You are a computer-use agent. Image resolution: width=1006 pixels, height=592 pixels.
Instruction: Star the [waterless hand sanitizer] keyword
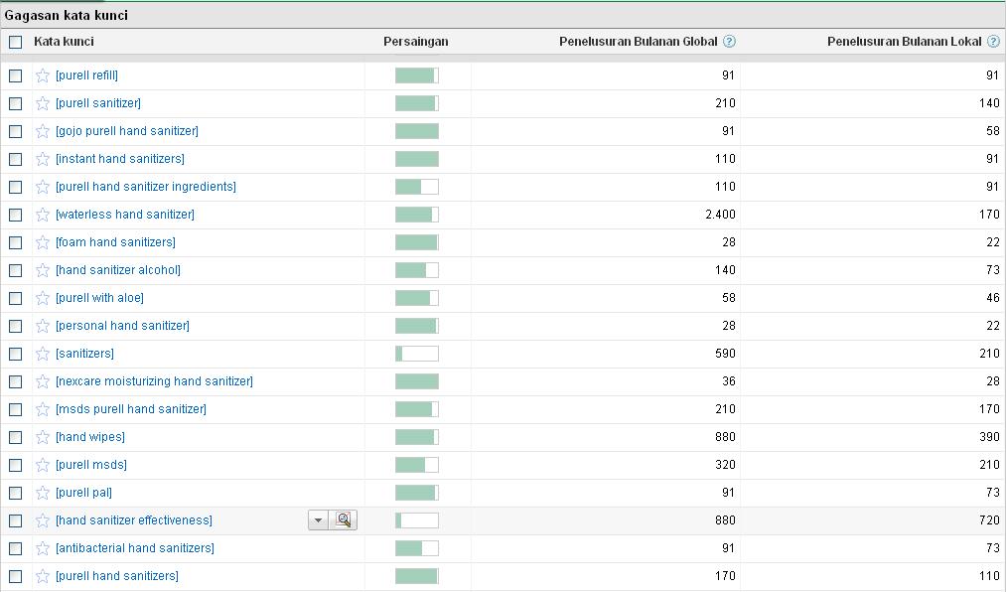coord(43,215)
